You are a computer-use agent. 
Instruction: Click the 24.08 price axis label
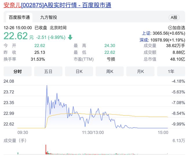point(9,81)
